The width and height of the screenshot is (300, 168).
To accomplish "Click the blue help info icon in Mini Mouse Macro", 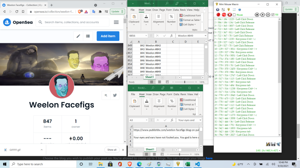I will point(240,9).
